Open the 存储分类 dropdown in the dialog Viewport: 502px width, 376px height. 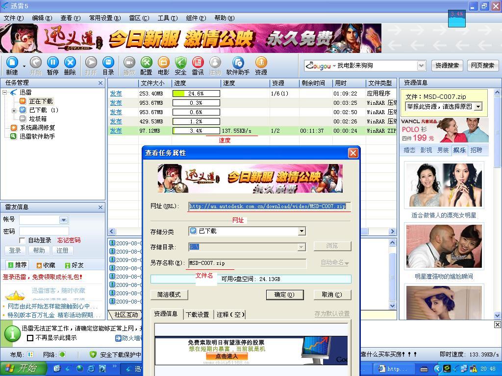click(x=301, y=231)
